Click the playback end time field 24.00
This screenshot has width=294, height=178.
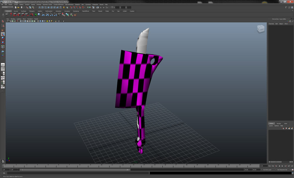[x=248, y=170]
